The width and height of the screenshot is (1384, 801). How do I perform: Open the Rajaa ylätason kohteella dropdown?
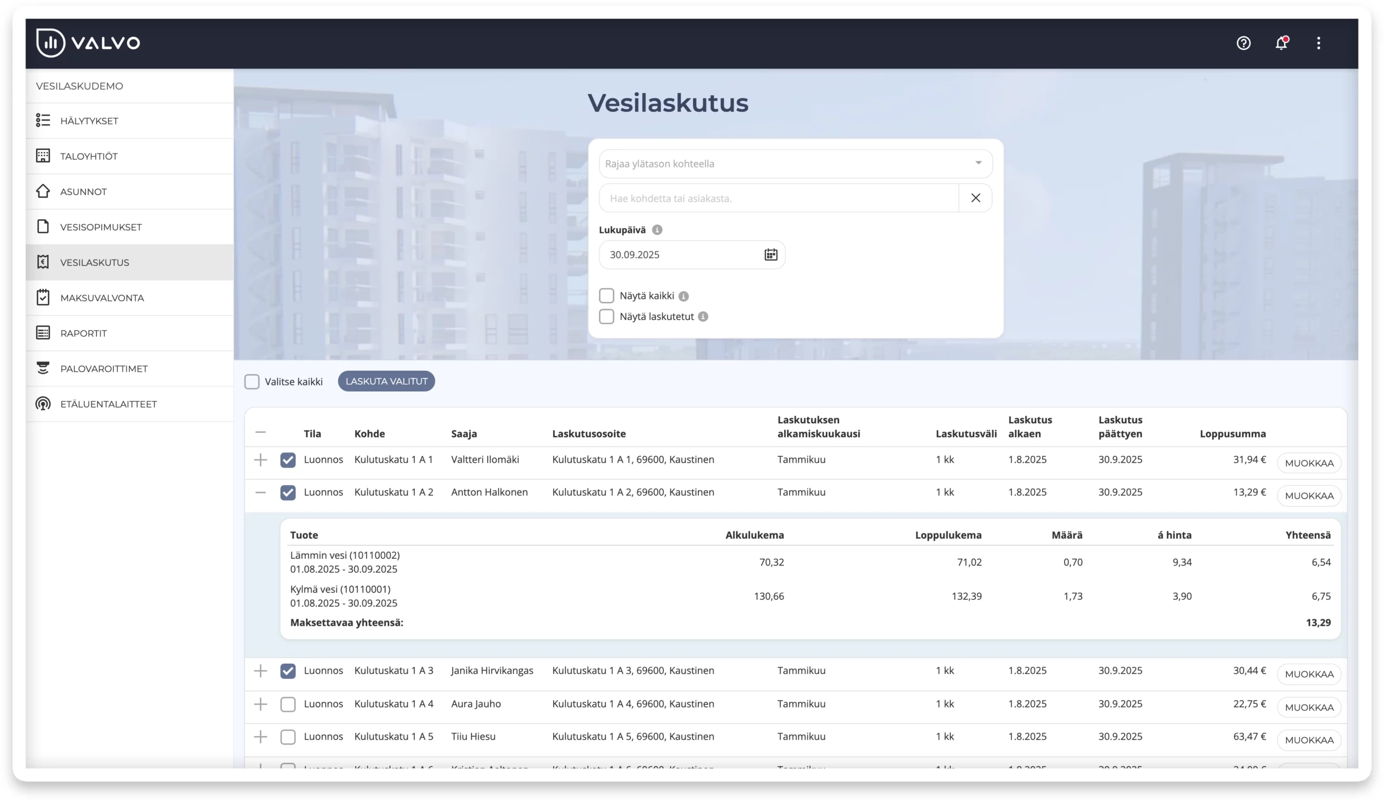coord(795,163)
